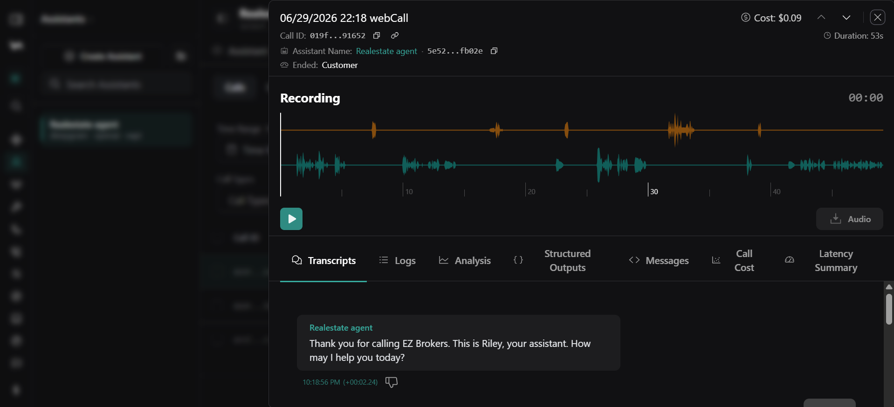Viewport: 894px width, 407px height.
Task: Open the Realestate agent assistant link
Action: pyautogui.click(x=386, y=51)
